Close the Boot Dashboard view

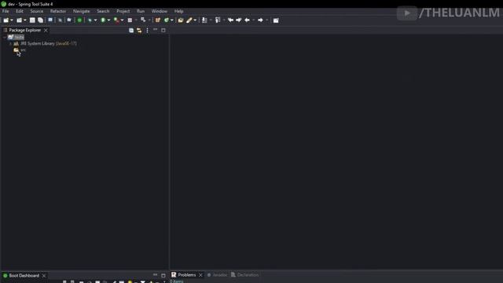44,276
